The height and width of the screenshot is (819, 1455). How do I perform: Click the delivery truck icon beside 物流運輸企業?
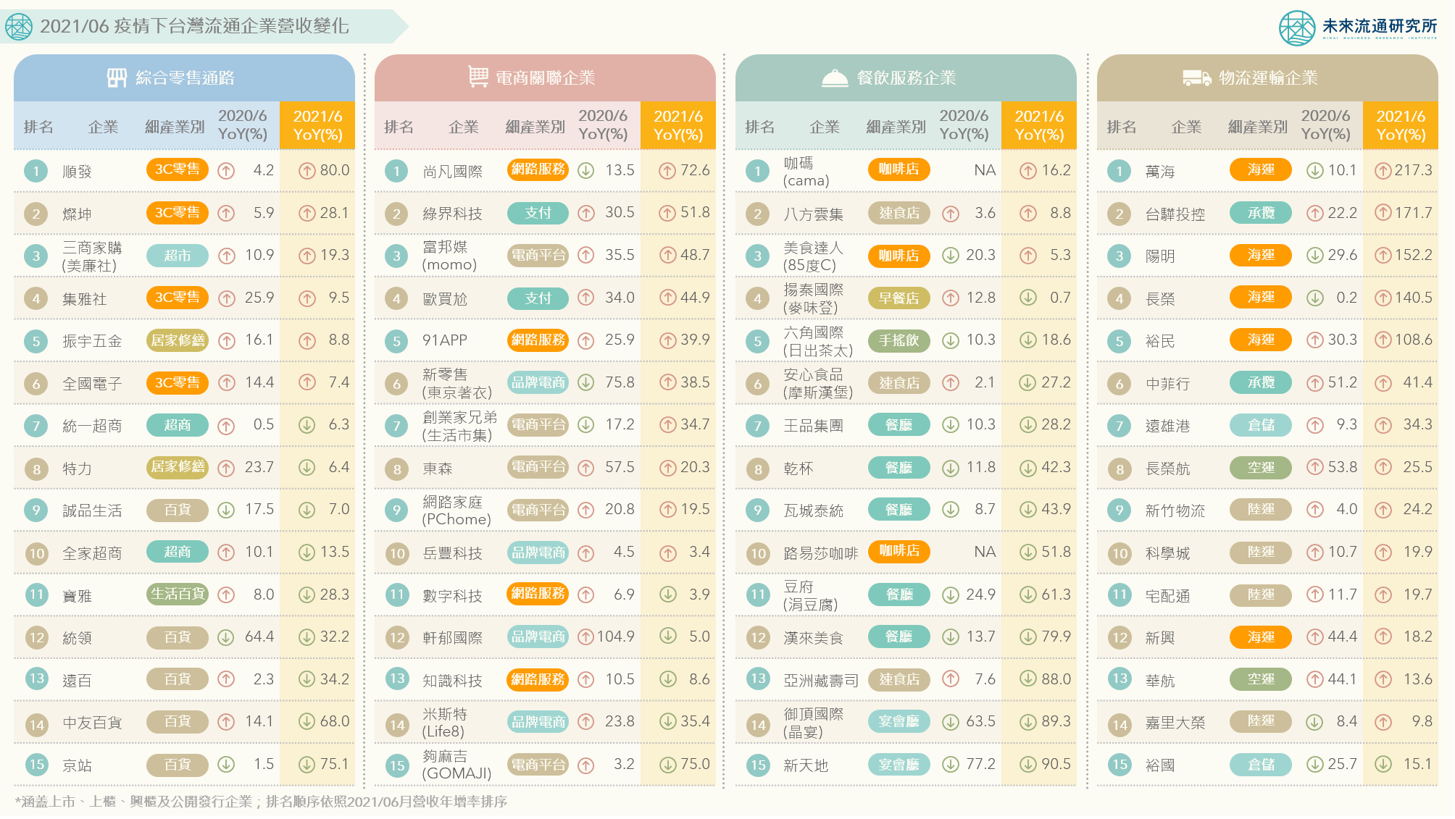coord(1197,77)
